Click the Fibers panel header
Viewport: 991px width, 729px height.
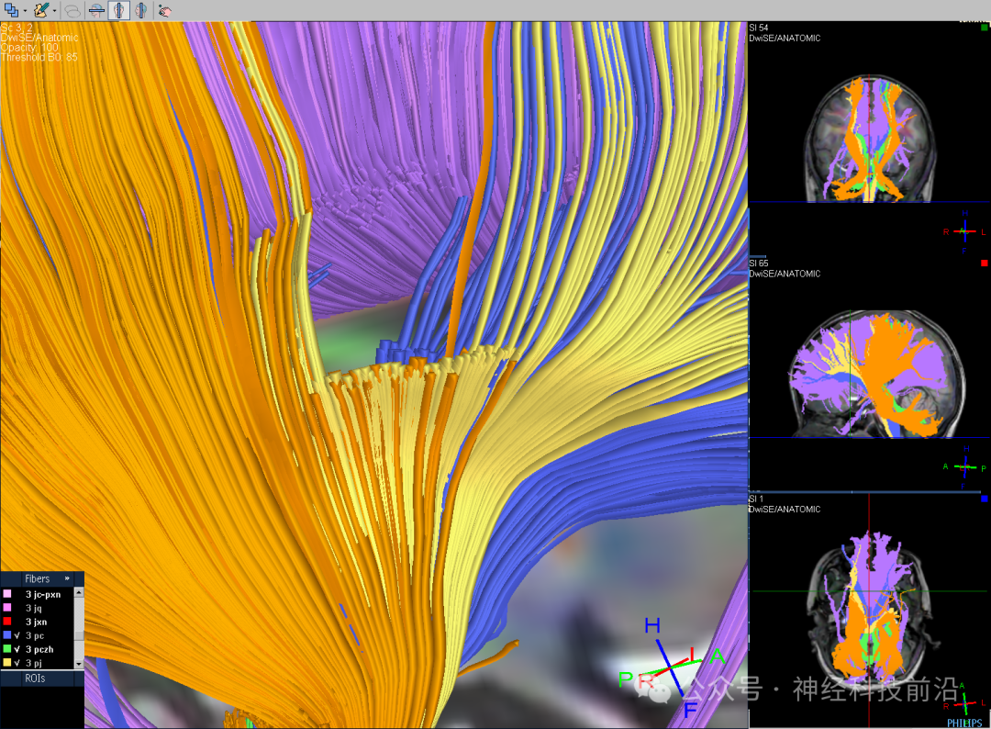point(42,578)
